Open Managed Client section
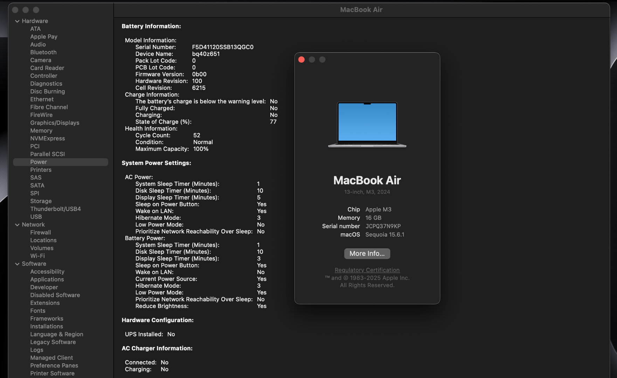Screen dimensions: 617x378 pos(51,358)
